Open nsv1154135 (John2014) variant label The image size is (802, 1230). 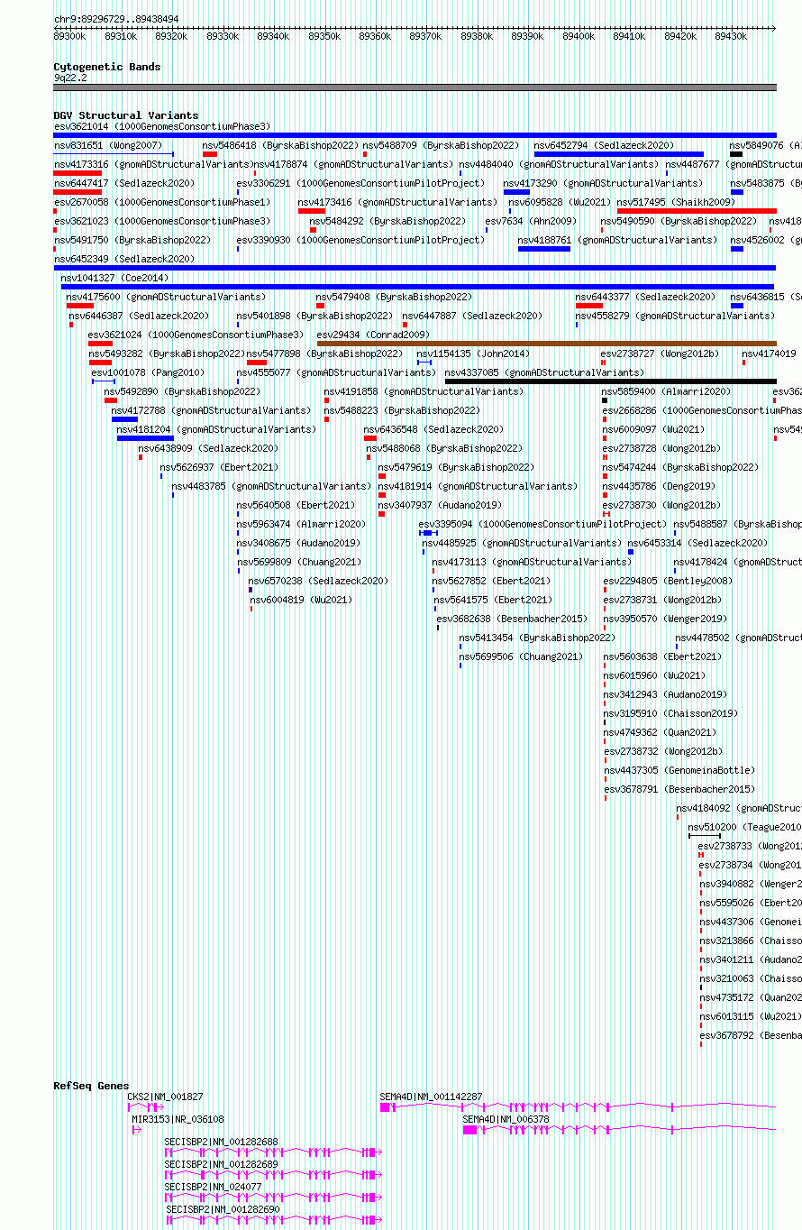[x=473, y=353]
